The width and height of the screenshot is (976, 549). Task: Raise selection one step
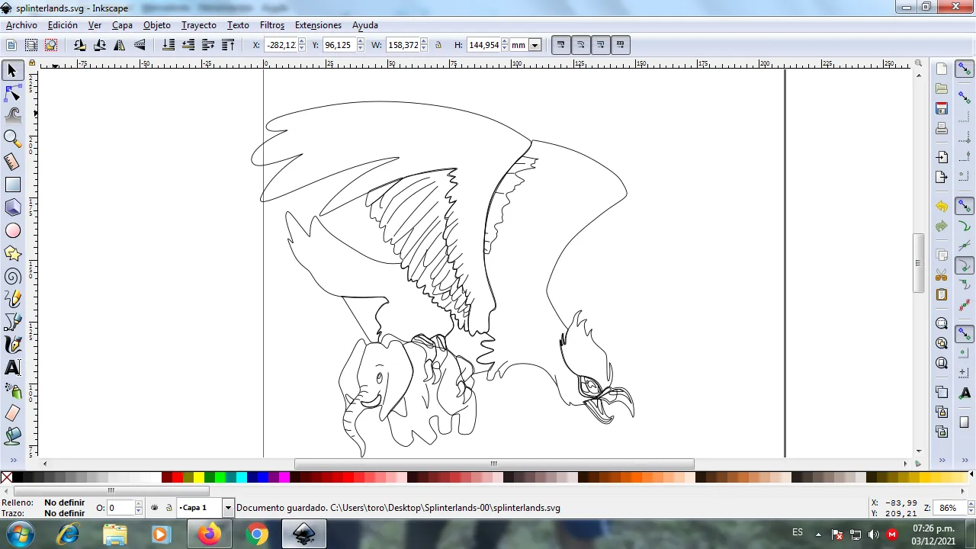[x=208, y=45]
